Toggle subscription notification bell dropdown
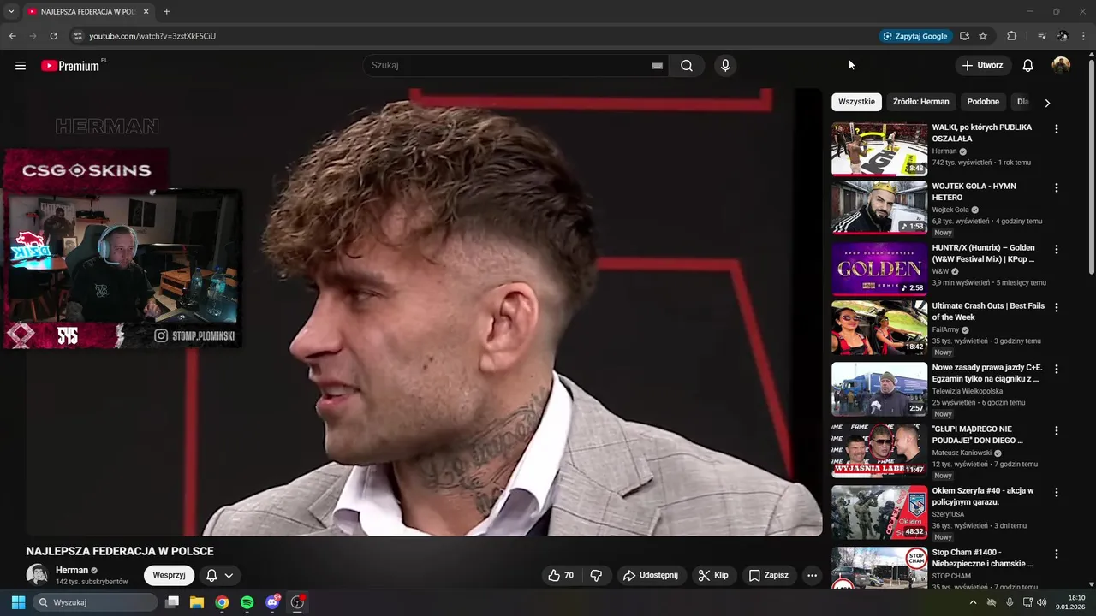The height and width of the screenshot is (616, 1096). tap(219, 575)
